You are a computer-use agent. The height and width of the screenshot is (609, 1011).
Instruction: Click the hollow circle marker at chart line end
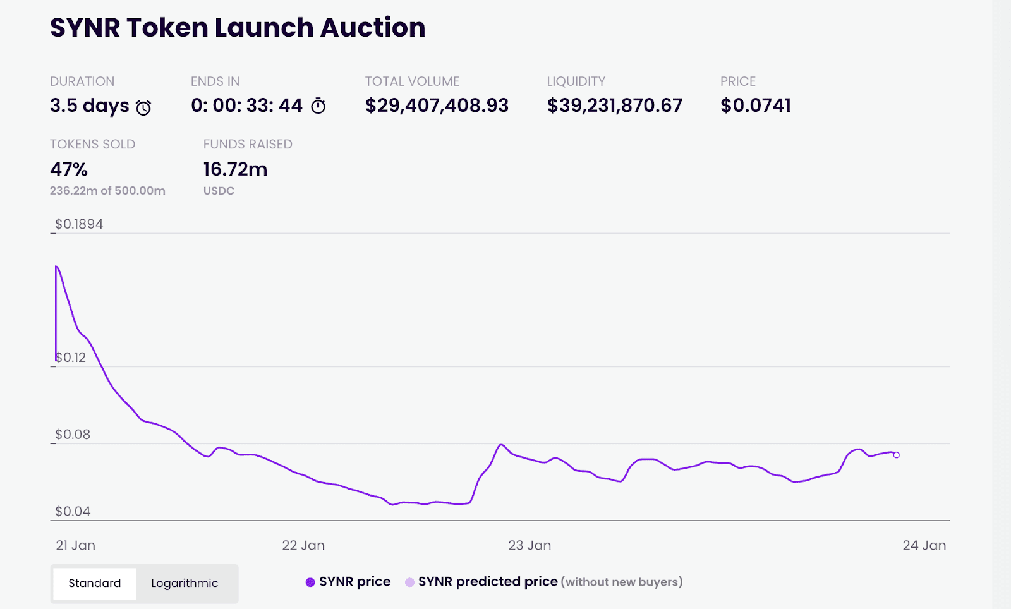point(896,455)
